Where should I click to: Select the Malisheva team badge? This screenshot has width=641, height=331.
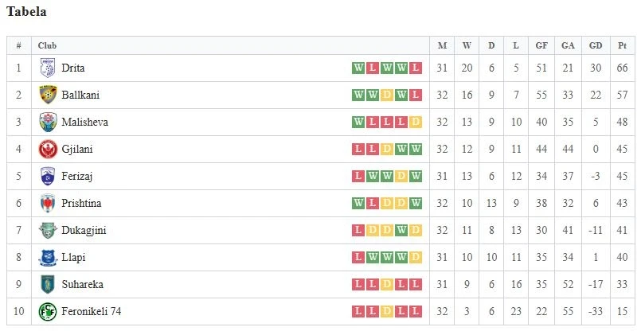tap(48, 122)
